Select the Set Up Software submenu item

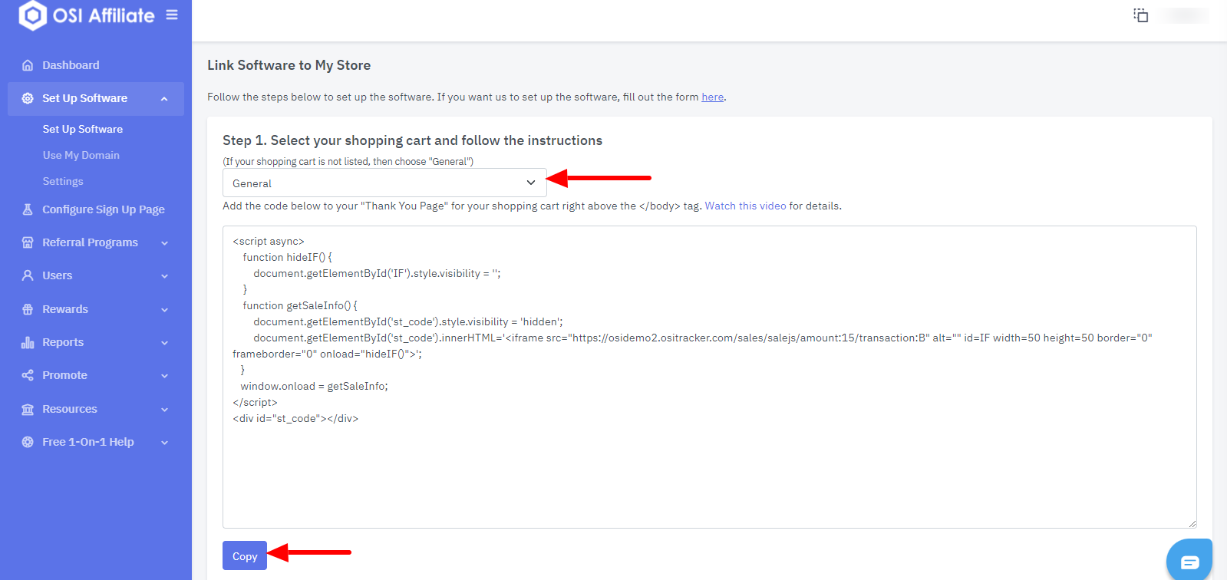coord(83,129)
